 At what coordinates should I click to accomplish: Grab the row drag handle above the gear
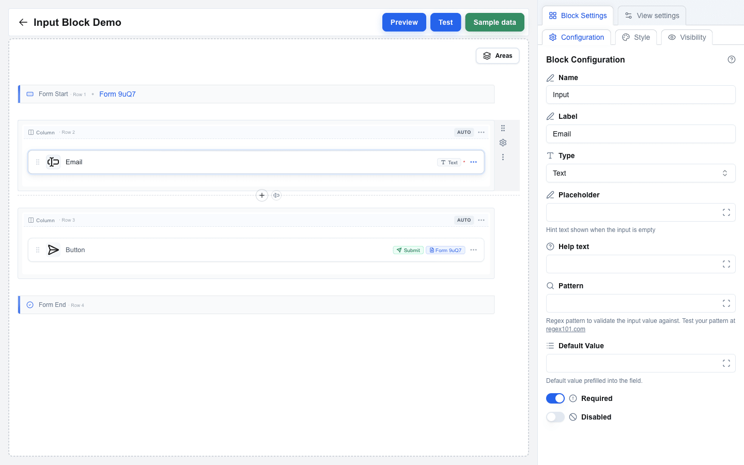click(503, 128)
